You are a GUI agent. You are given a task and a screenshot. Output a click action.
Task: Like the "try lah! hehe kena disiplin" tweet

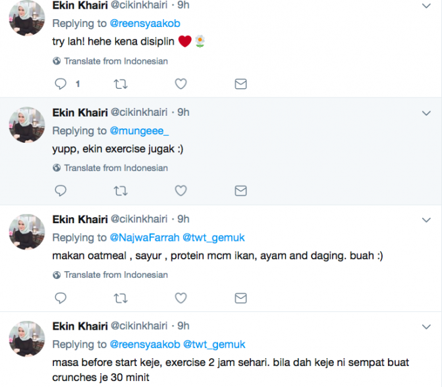180,84
